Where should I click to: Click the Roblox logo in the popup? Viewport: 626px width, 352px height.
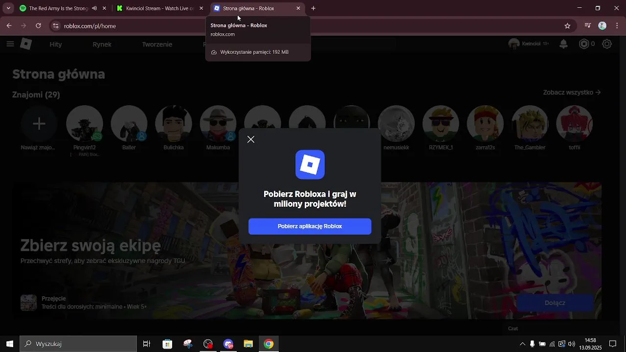click(310, 165)
